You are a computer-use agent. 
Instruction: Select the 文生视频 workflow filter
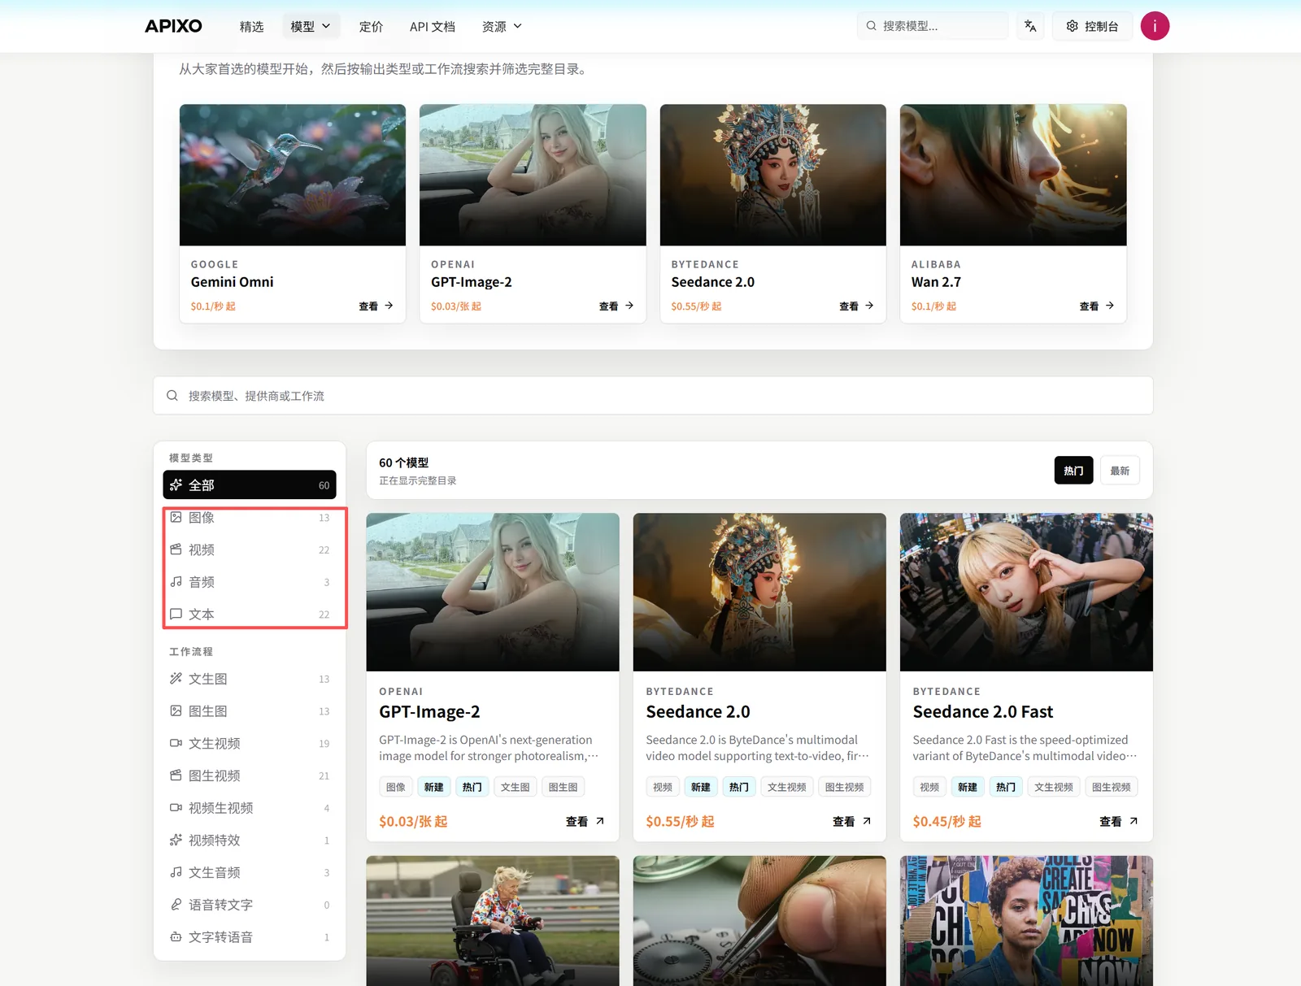point(250,744)
